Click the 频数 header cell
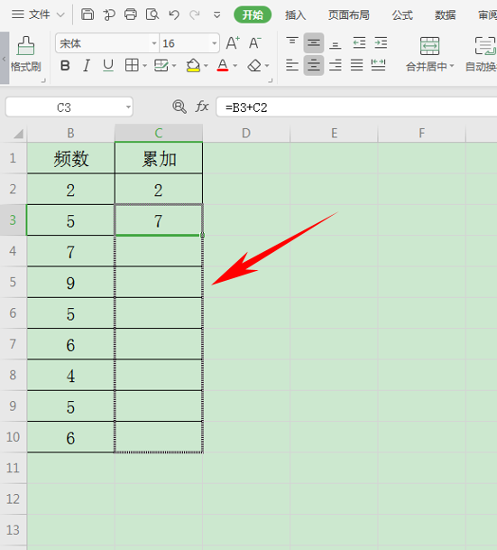The height and width of the screenshot is (550, 497). [x=70, y=158]
